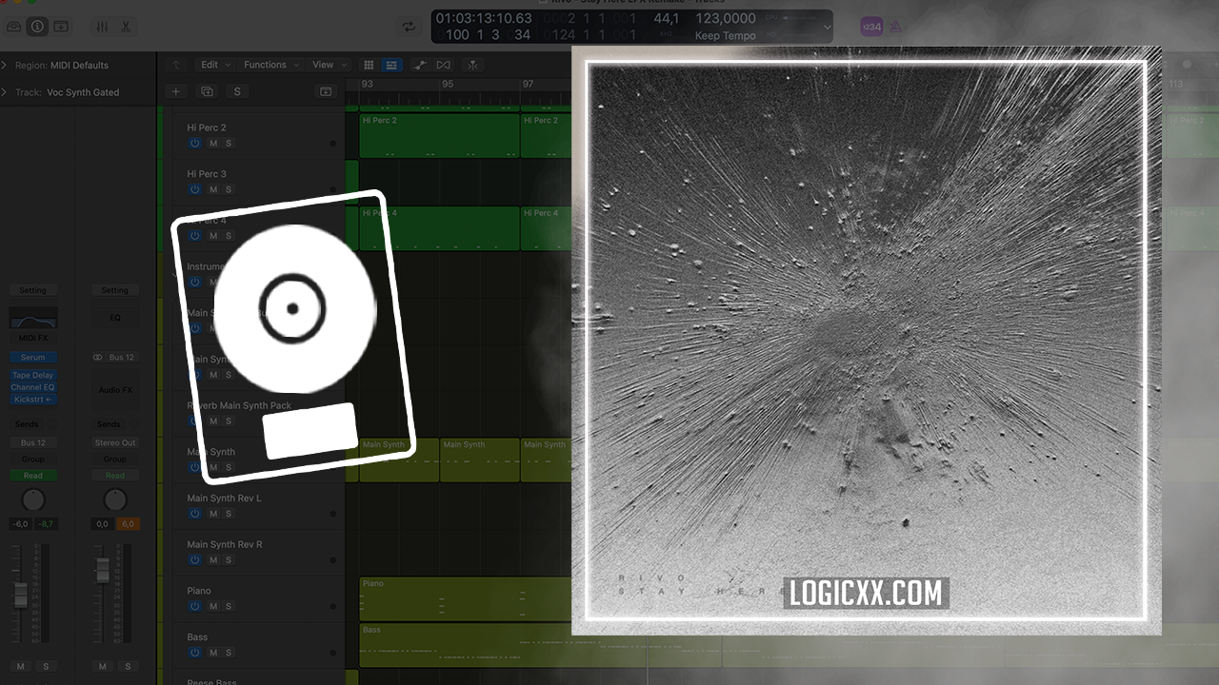This screenshot has width=1219, height=685.
Task: Toggle the 1234 count-in button
Action: (871, 27)
